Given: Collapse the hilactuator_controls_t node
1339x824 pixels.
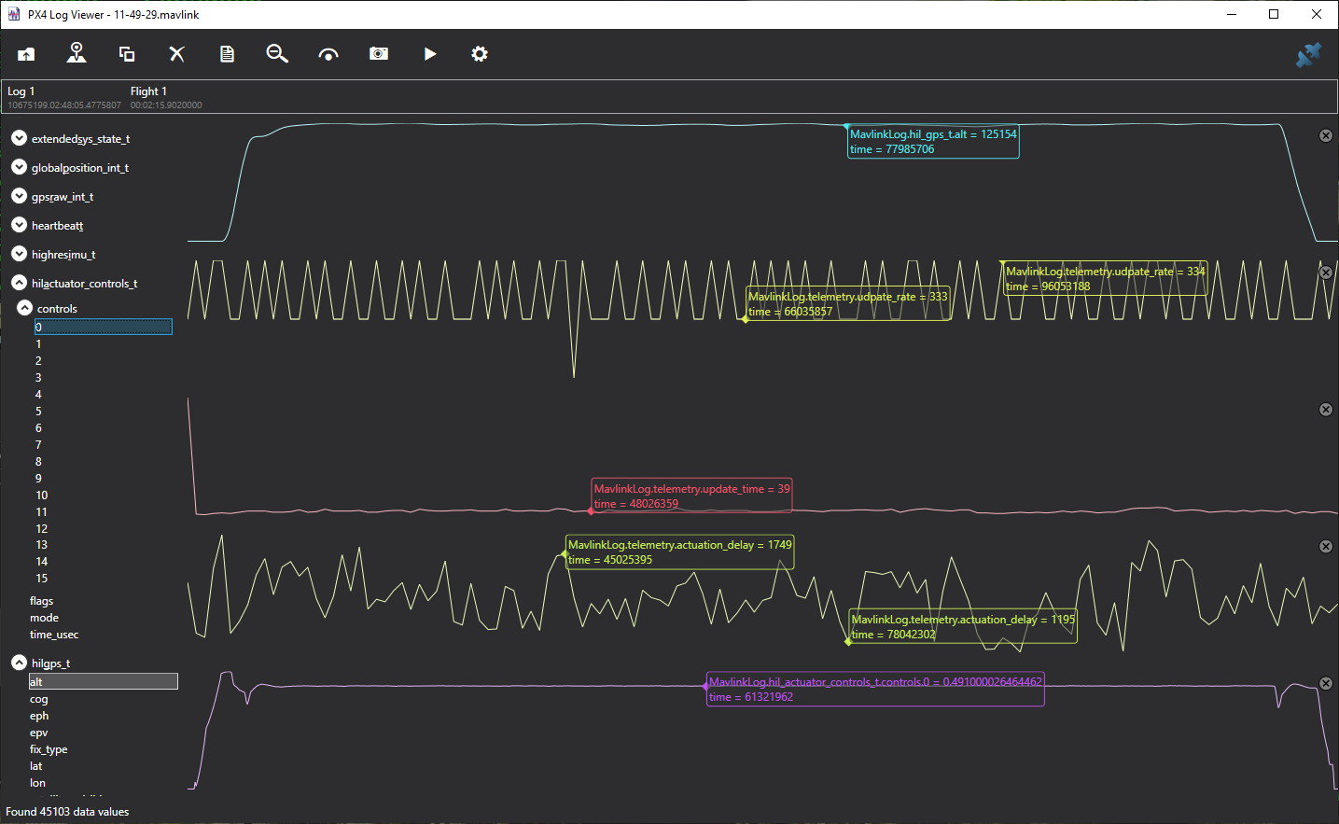Looking at the screenshot, I should coord(19,283).
